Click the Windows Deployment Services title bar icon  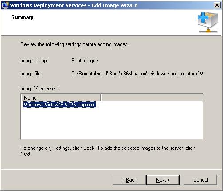tap(5, 5)
